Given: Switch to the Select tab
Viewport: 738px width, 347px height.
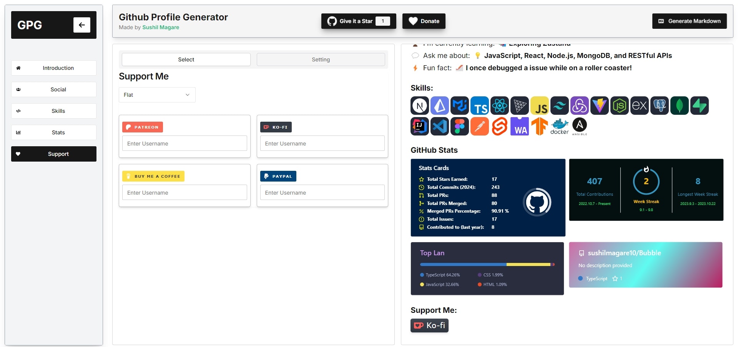Looking at the screenshot, I should click(x=186, y=59).
